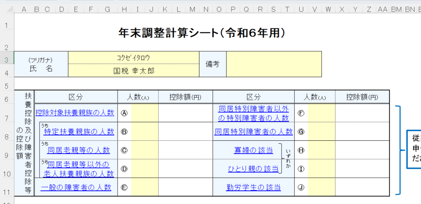The height and width of the screenshot is (204, 421).
Task: Click the 特定扶養親族の人数 link
Action: [x=79, y=131]
